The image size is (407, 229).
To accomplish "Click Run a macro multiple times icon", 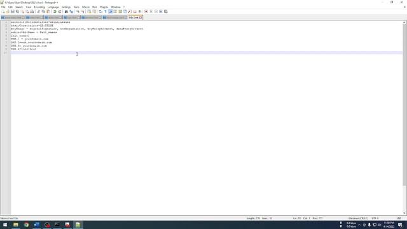I will [x=161, y=11].
